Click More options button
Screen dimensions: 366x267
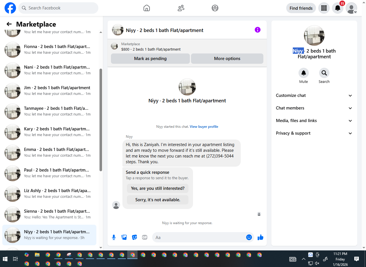227,59
